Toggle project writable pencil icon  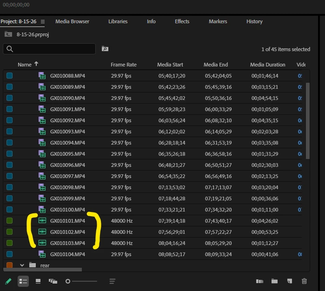pyautogui.click(x=8, y=281)
